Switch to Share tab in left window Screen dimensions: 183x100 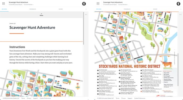click(x=61, y=9)
